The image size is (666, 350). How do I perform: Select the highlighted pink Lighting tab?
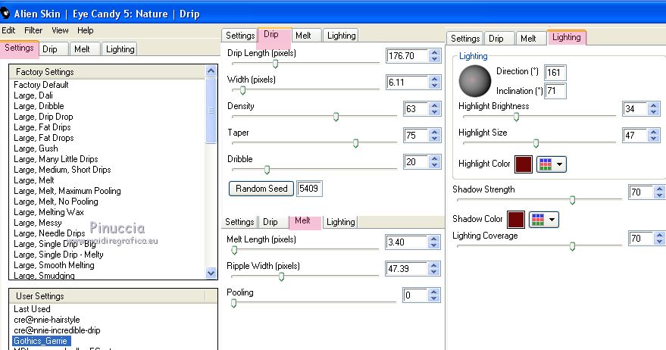(x=566, y=37)
